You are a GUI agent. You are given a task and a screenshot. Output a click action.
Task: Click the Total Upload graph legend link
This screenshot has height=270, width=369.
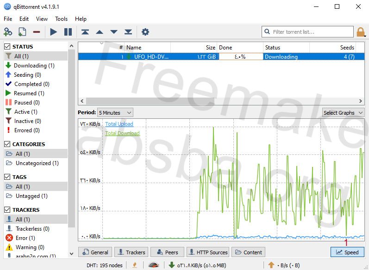(119, 124)
